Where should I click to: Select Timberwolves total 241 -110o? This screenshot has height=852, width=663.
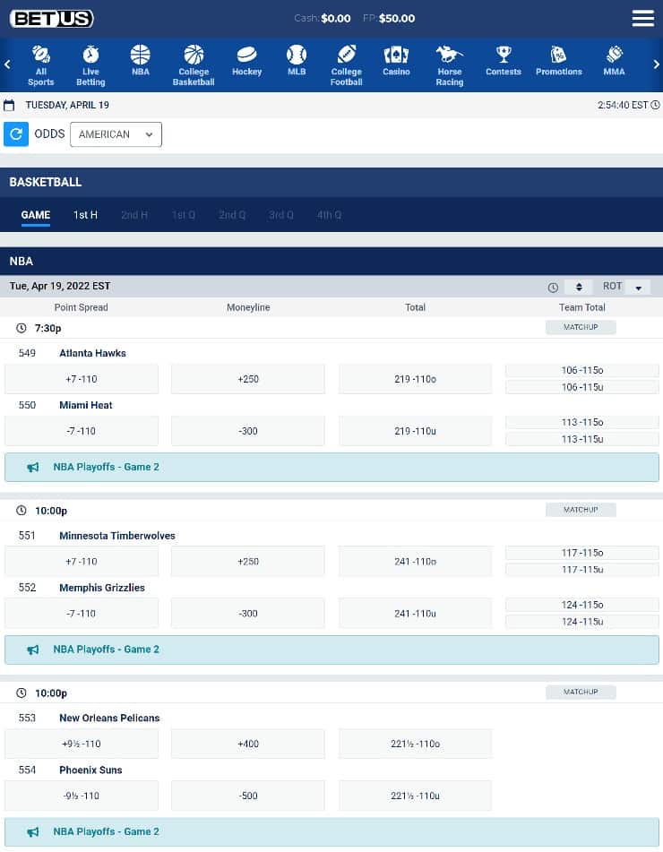[x=415, y=562]
